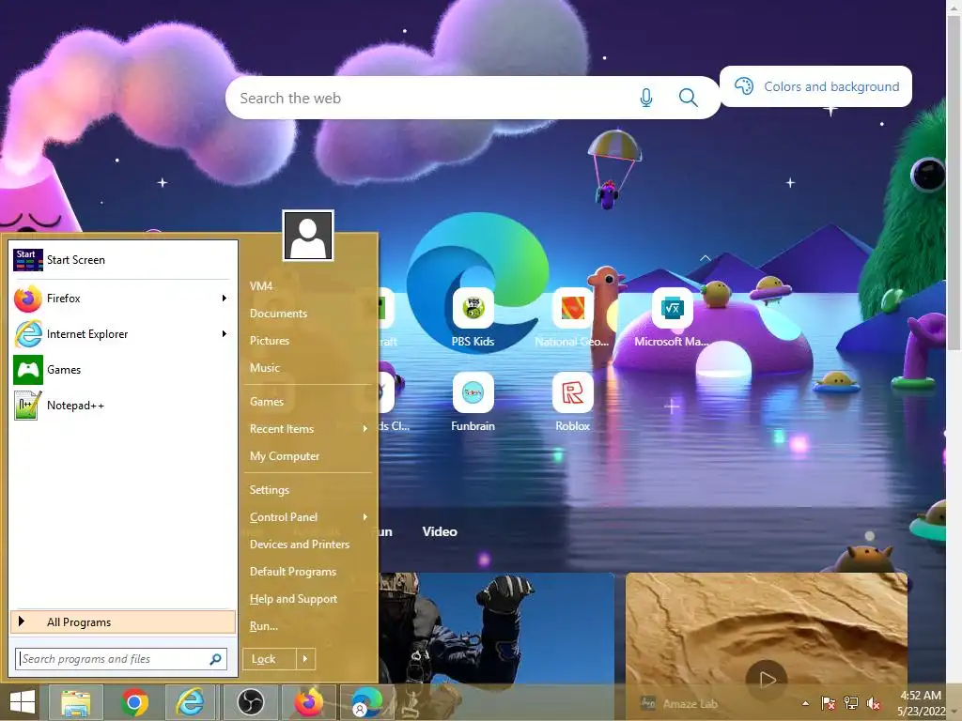Open the Microsoft Ma... shortcut
962x721 pixels.
(x=672, y=319)
